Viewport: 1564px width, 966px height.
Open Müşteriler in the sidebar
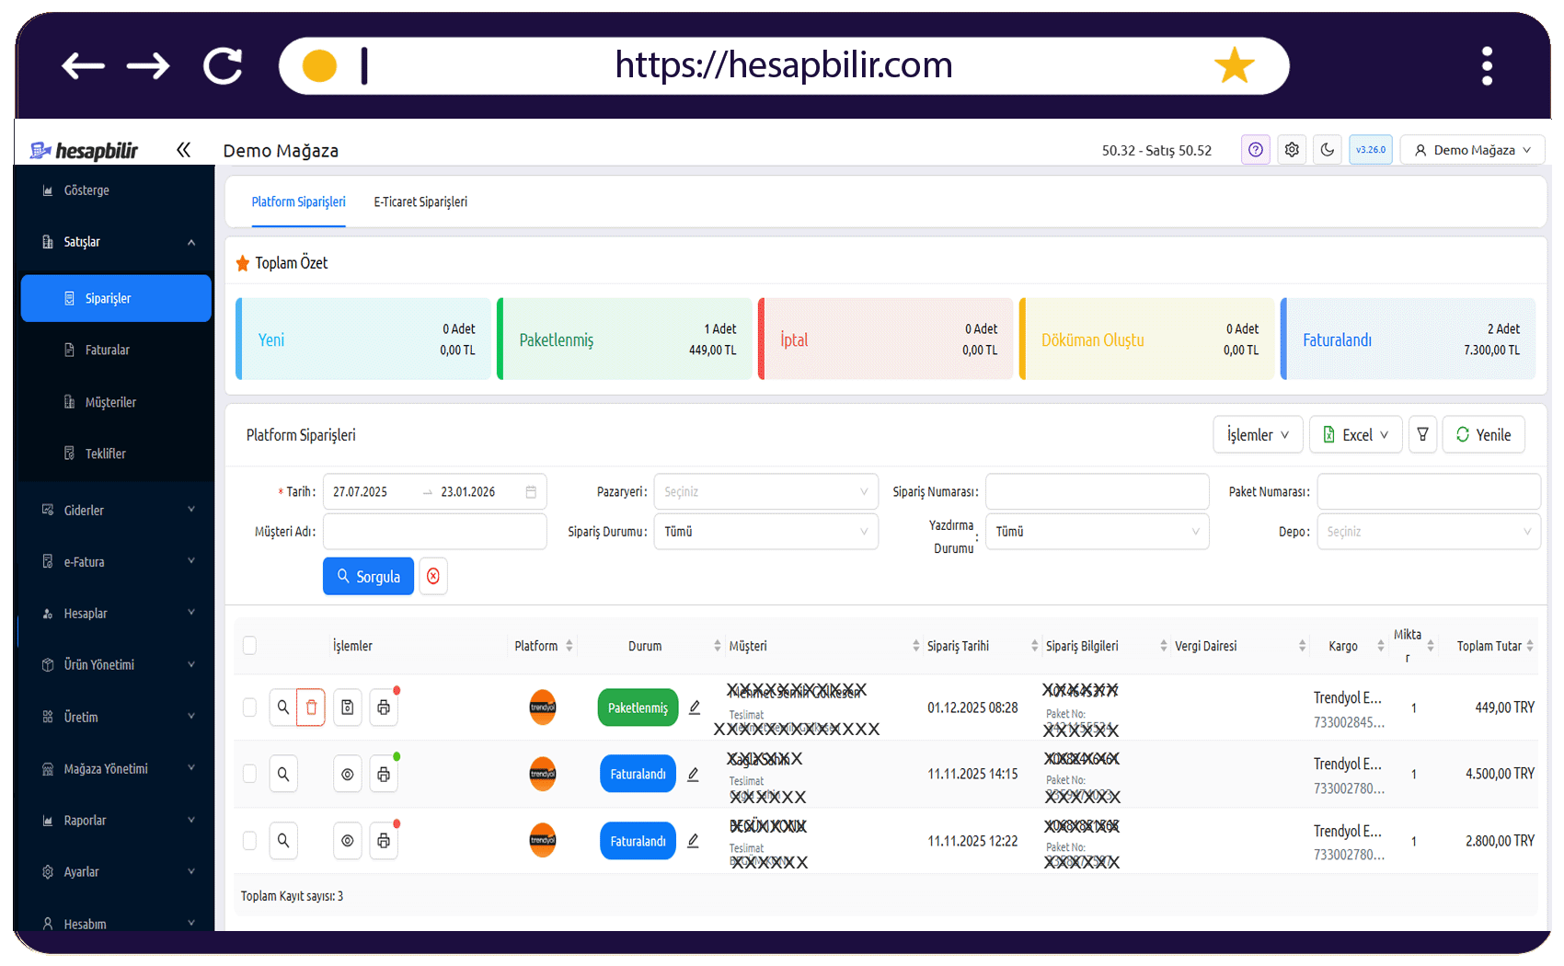pyautogui.click(x=114, y=402)
